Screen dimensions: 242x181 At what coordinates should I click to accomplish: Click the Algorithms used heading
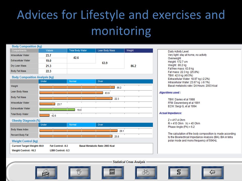(170, 93)
